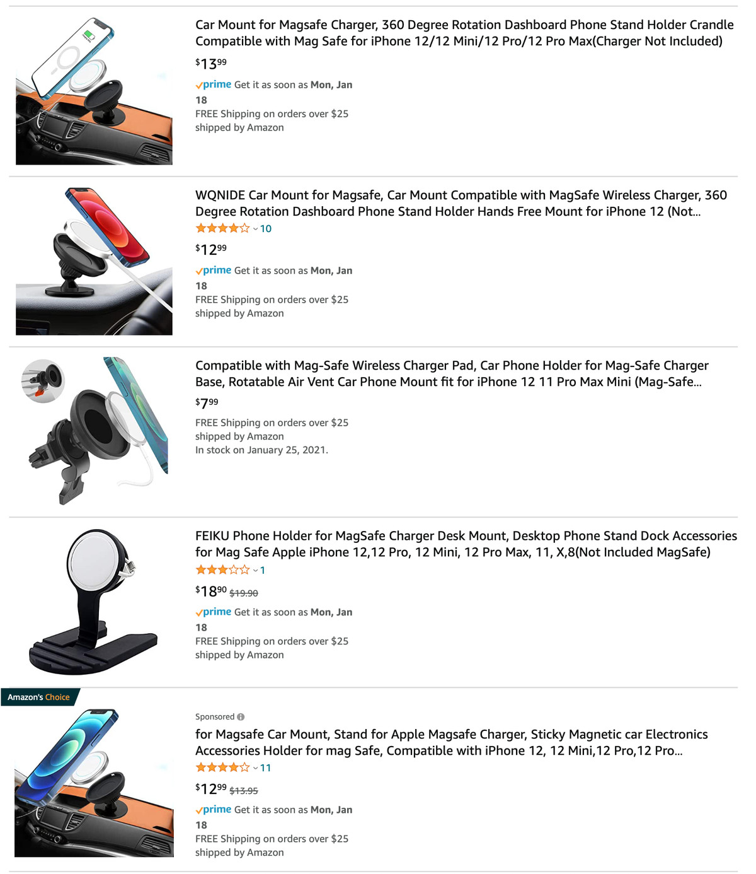Select the air vent mount product image
The width and height of the screenshot is (756, 874).
[94, 431]
